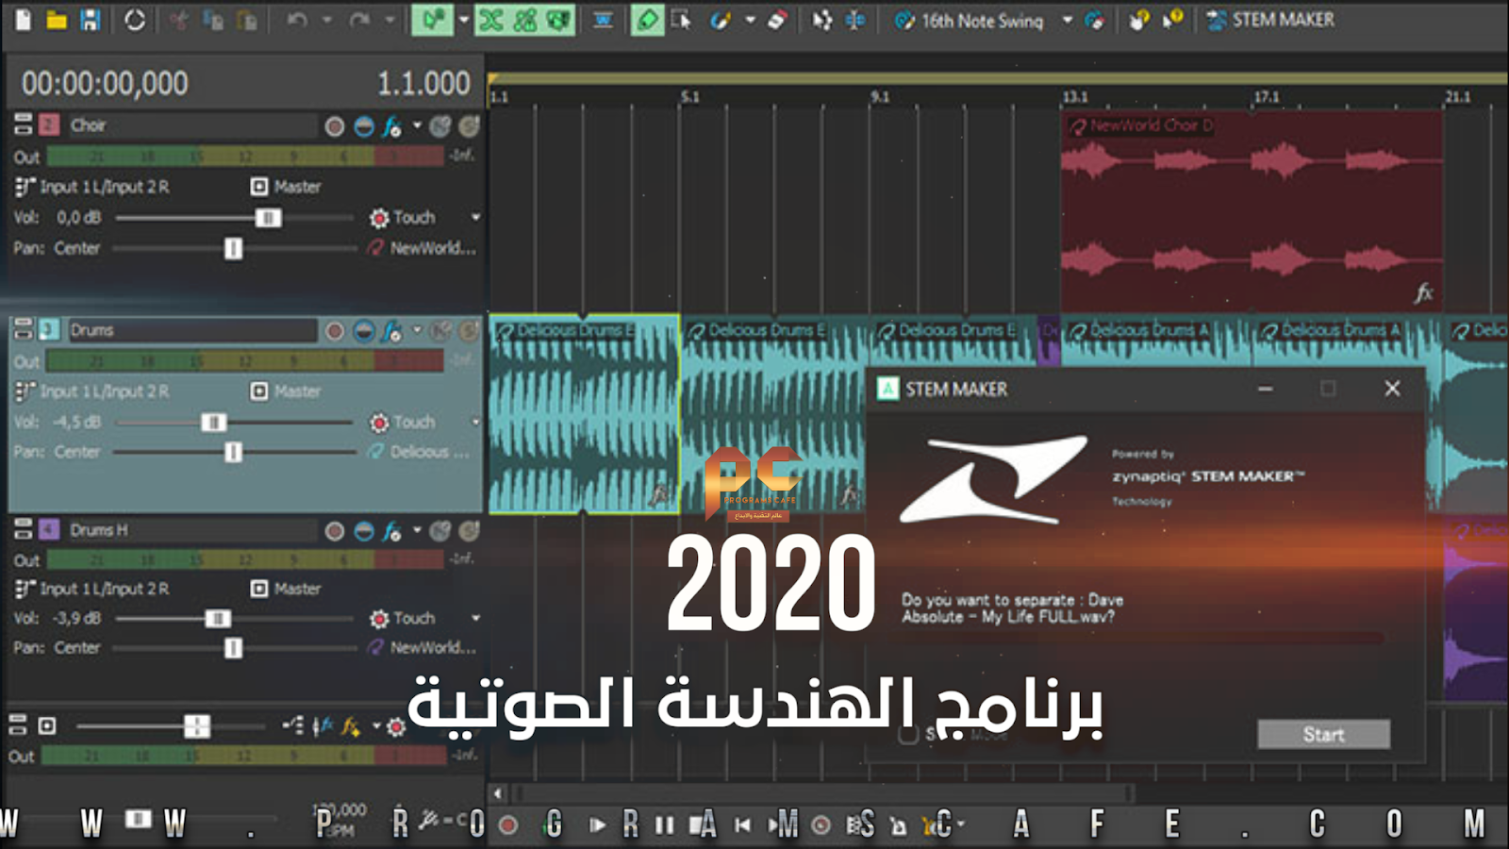The image size is (1509, 849).
Task: Toggle the first green crossfade toolbar button
Action: 491,20
